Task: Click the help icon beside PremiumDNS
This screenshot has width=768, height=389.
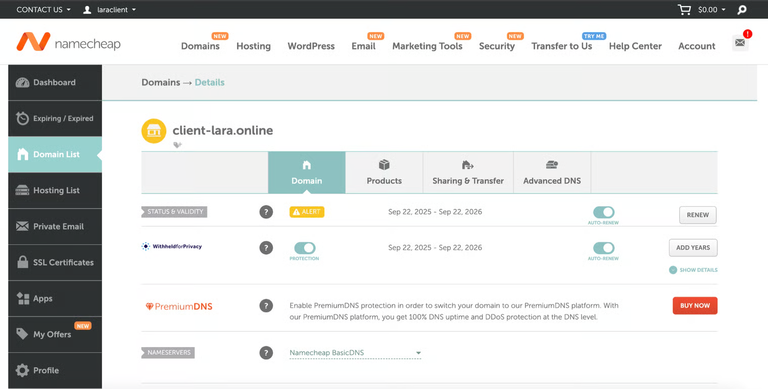Action: coord(266,306)
